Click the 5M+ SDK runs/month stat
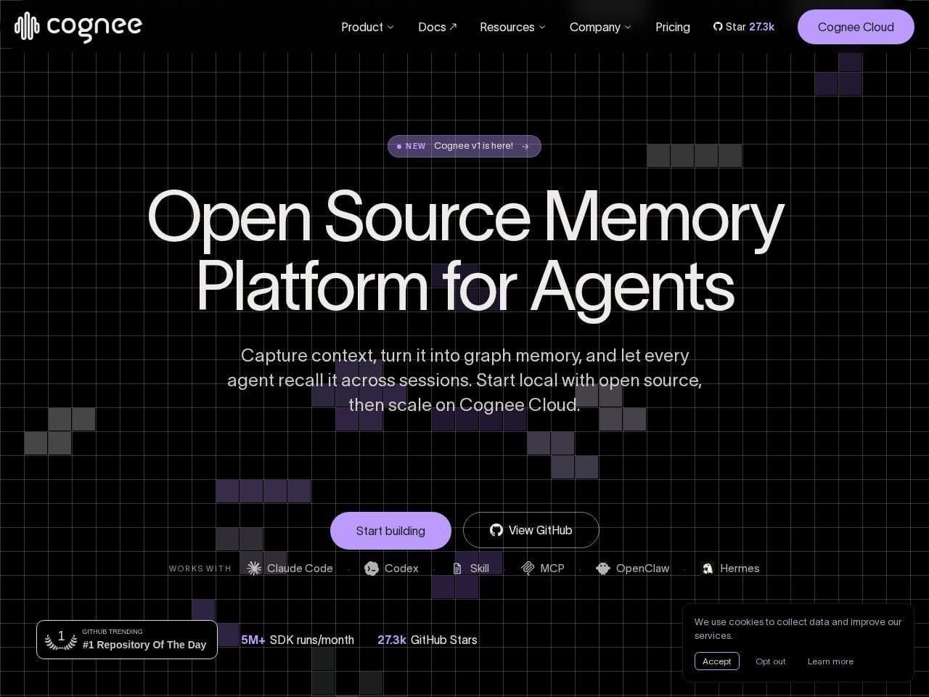 (x=298, y=640)
